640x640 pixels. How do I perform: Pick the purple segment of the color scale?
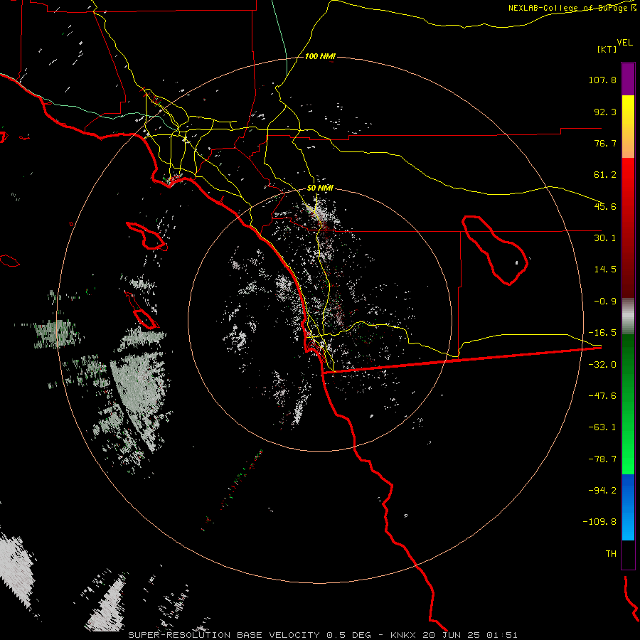tap(628, 79)
